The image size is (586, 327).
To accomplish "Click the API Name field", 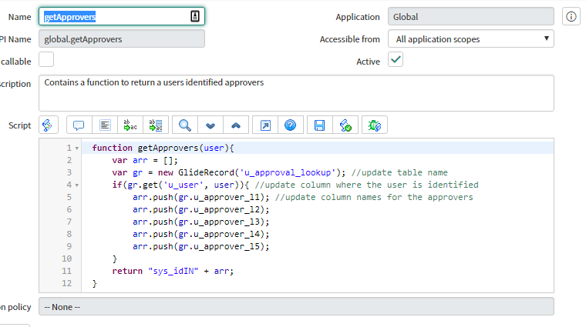I will point(122,38).
